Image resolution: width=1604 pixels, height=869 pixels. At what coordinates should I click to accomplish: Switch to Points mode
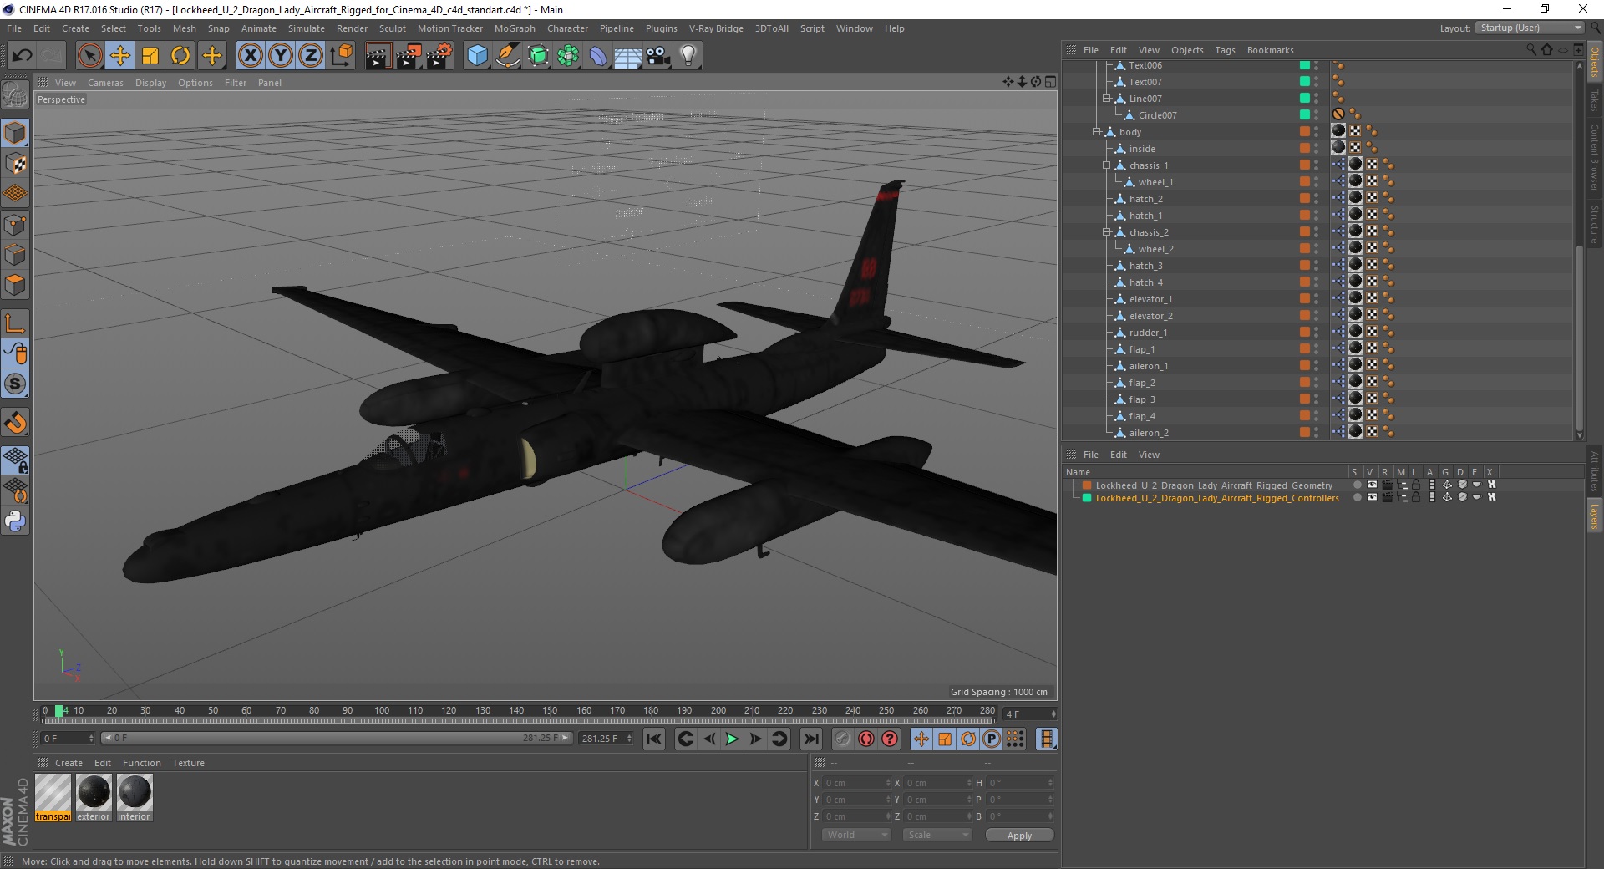coord(15,225)
